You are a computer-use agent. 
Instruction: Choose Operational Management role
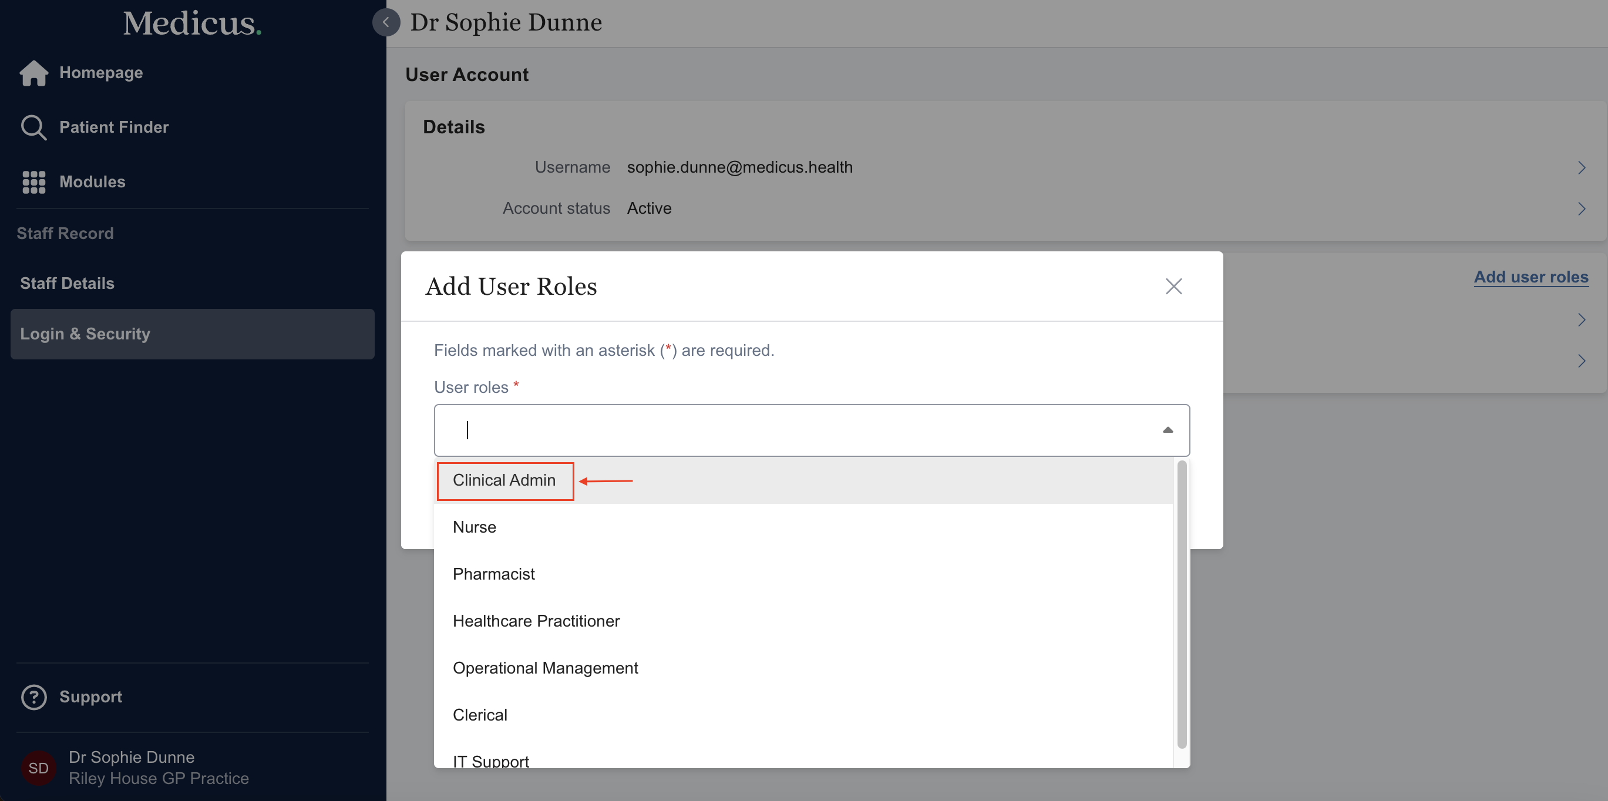tap(545, 667)
